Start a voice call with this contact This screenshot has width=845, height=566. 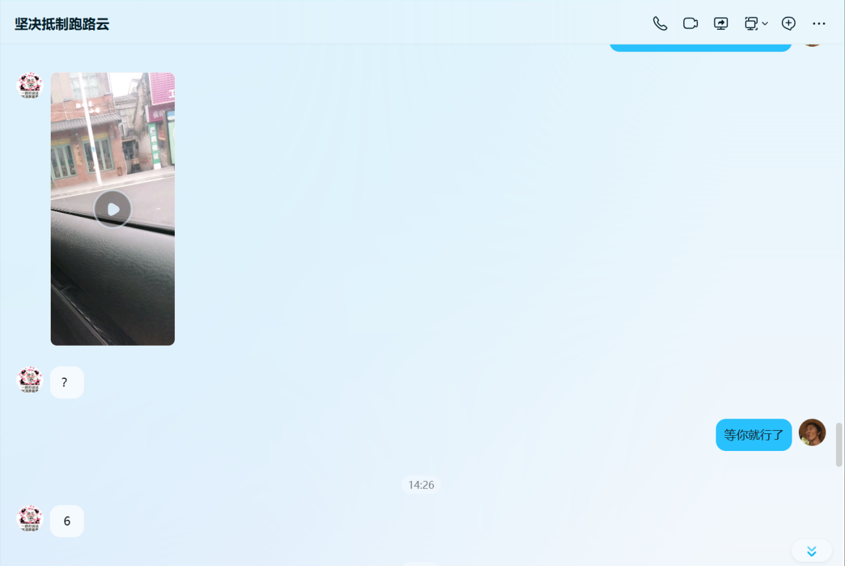pyautogui.click(x=660, y=24)
